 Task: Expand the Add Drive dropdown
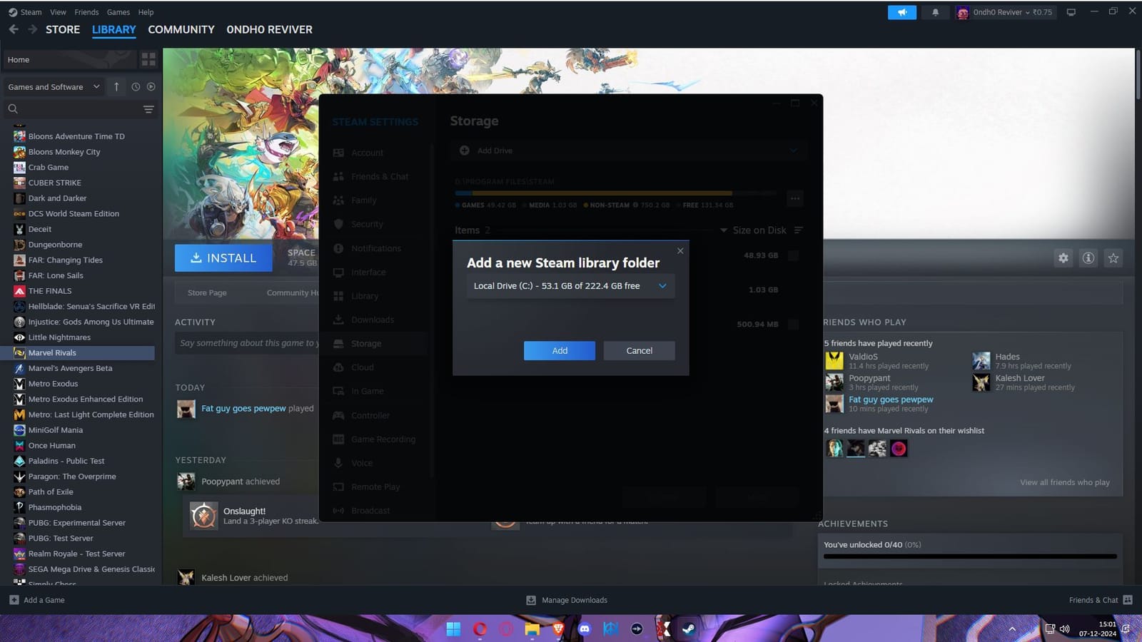pos(793,151)
